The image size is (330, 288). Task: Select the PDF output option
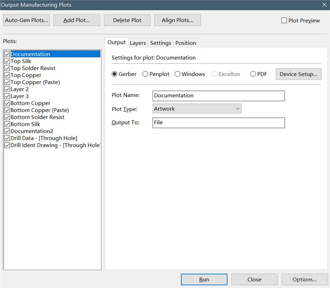[x=253, y=74]
